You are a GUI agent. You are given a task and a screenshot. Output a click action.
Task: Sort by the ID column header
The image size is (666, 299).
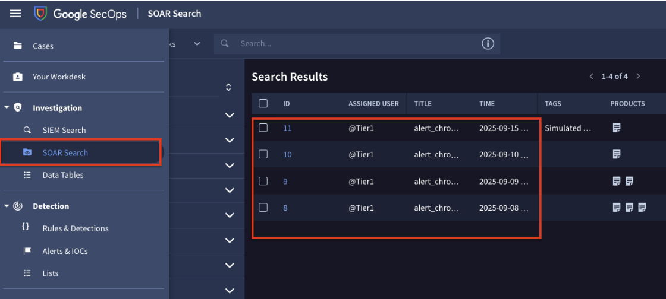point(287,103)
